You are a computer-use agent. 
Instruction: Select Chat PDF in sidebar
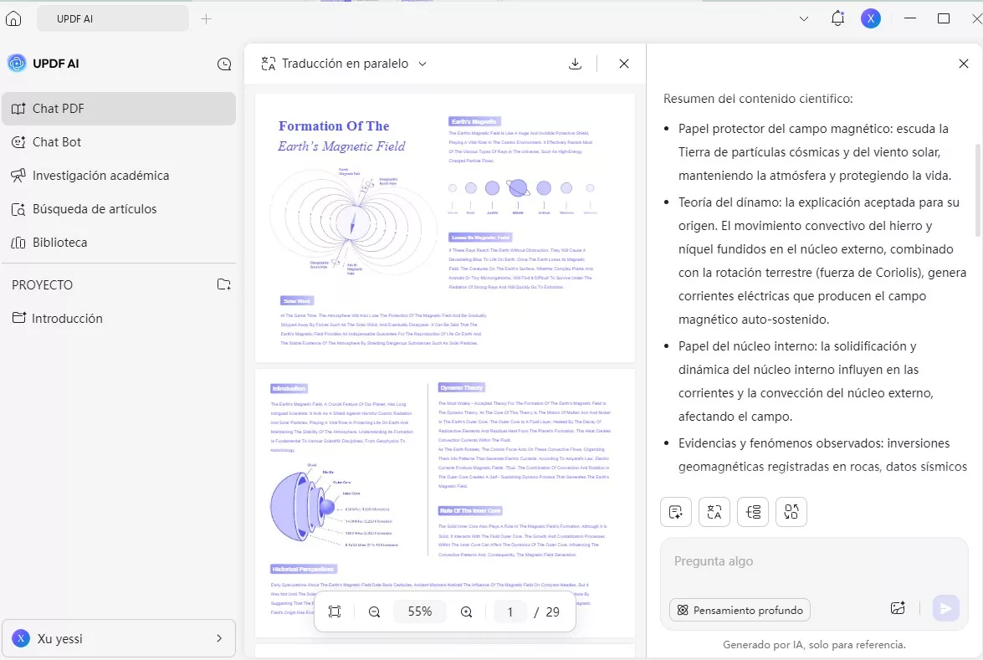coord(119,109)
